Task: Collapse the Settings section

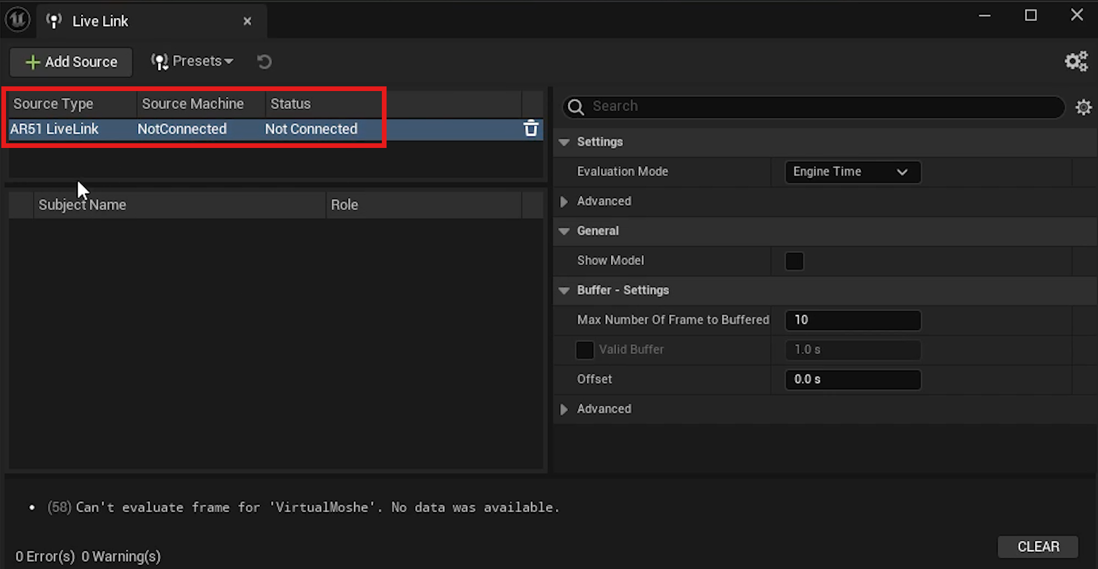Action: (x=564, y=142)
